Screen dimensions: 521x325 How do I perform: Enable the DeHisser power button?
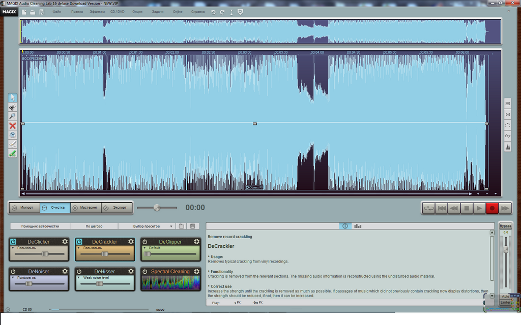pos(79,271)
